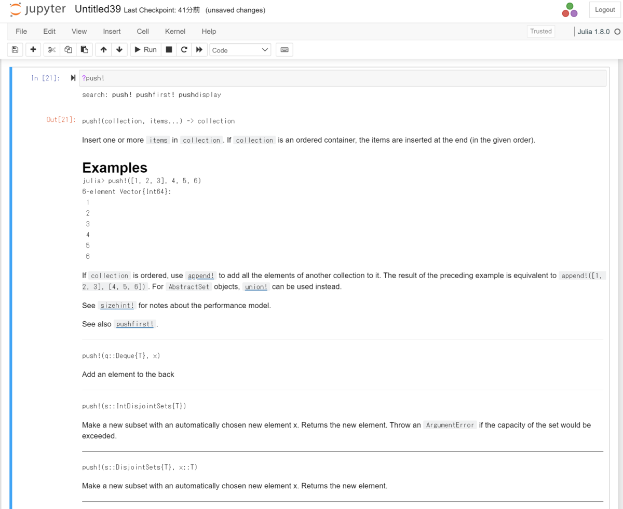This screenshot has width=623, height=509.
Task: Click the push!(q::Deque{T}, x) signature
Action: click(121, 356)
